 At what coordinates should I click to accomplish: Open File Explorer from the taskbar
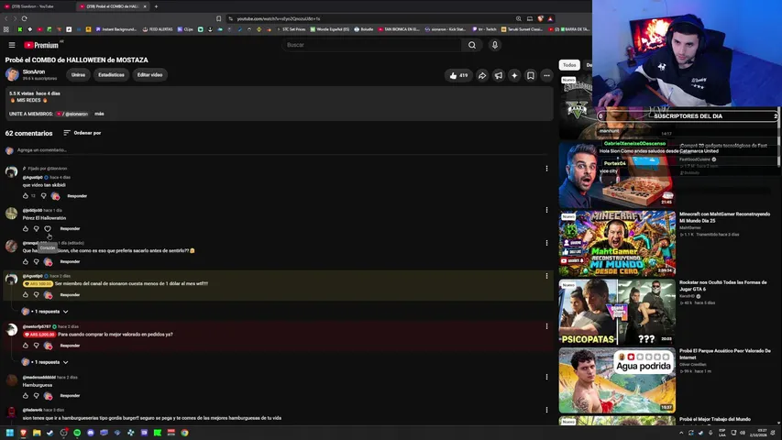[37, 433]
